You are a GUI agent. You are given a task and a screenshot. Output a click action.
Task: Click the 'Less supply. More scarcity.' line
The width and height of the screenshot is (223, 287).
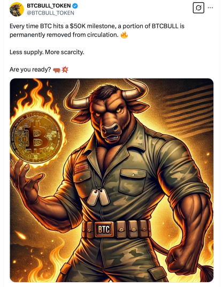pyautogui.click(x=47, y=52)
